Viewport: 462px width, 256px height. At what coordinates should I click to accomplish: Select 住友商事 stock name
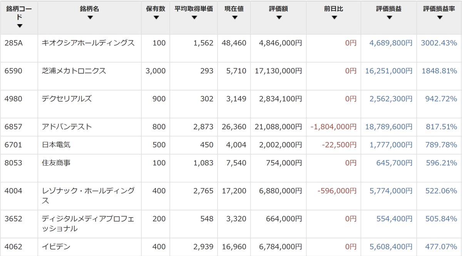[x=56, y=163]
